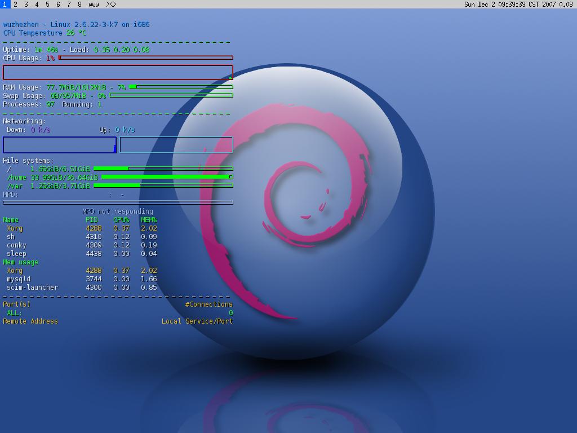Click the Processes count '97'
This screenshot has width=577, height=433.
[50, 104]
